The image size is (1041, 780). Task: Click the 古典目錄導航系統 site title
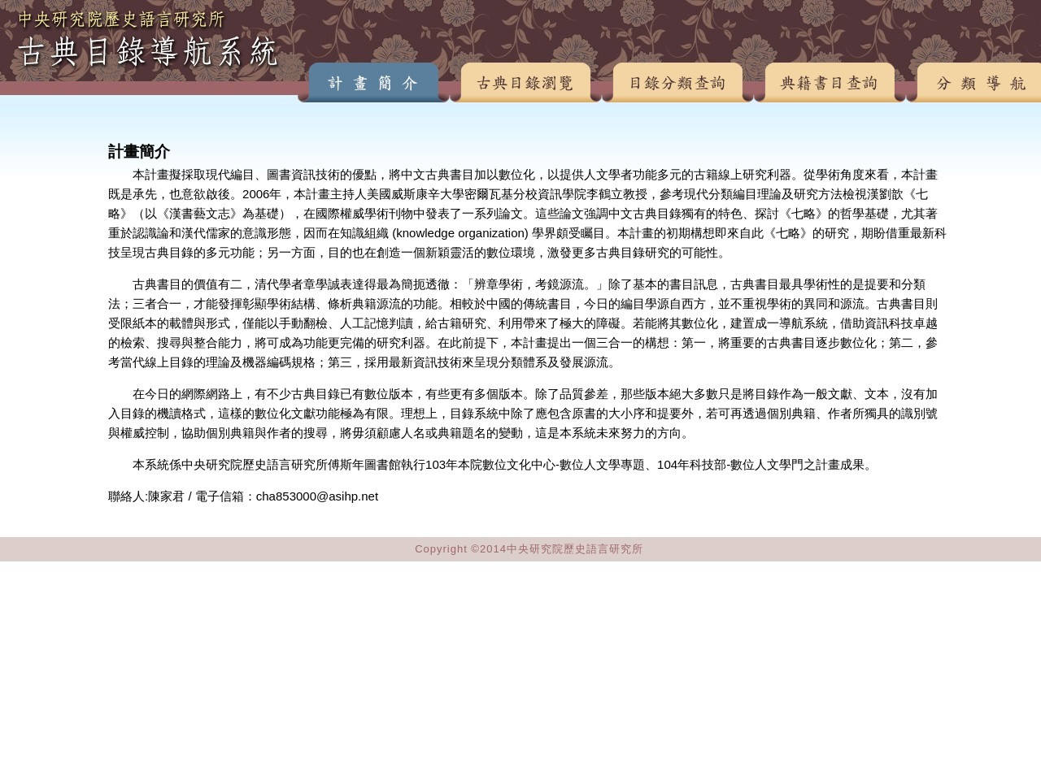[146, 52]
